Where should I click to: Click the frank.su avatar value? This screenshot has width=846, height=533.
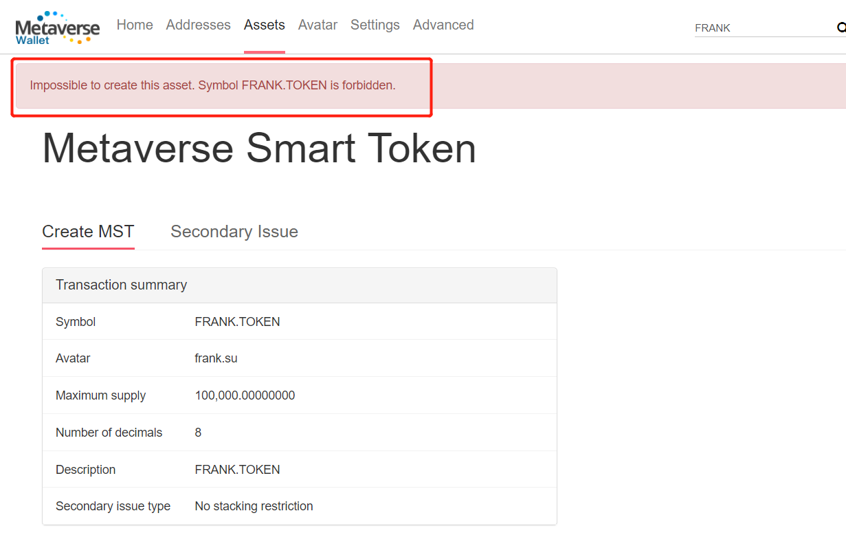[216, 358]
